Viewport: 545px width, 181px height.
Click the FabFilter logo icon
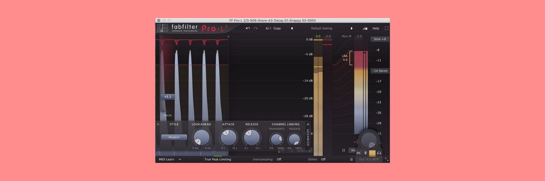click(163, 29)
